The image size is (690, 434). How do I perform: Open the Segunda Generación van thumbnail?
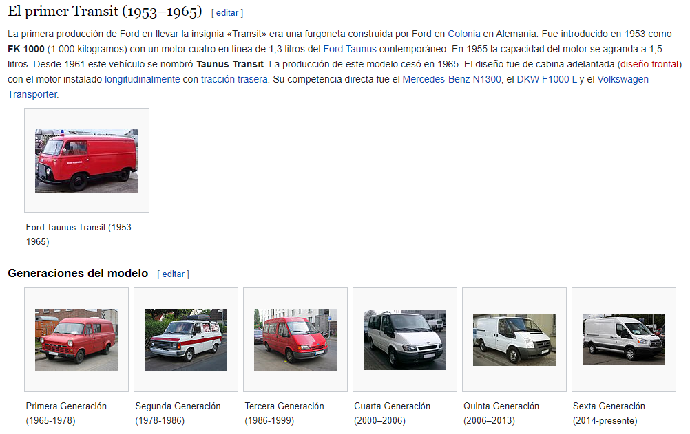click(x=186, y=340)
